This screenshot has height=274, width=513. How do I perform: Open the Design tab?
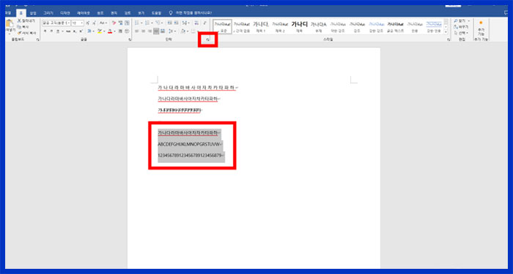[x=65, y=13]
